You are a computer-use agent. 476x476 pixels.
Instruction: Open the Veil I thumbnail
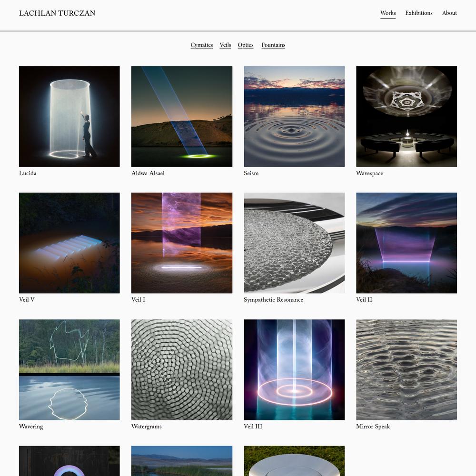[182, 243]
